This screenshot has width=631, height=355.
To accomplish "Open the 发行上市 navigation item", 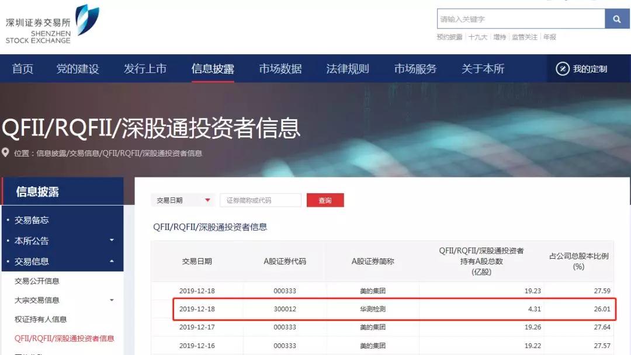I will click(145, 69).
